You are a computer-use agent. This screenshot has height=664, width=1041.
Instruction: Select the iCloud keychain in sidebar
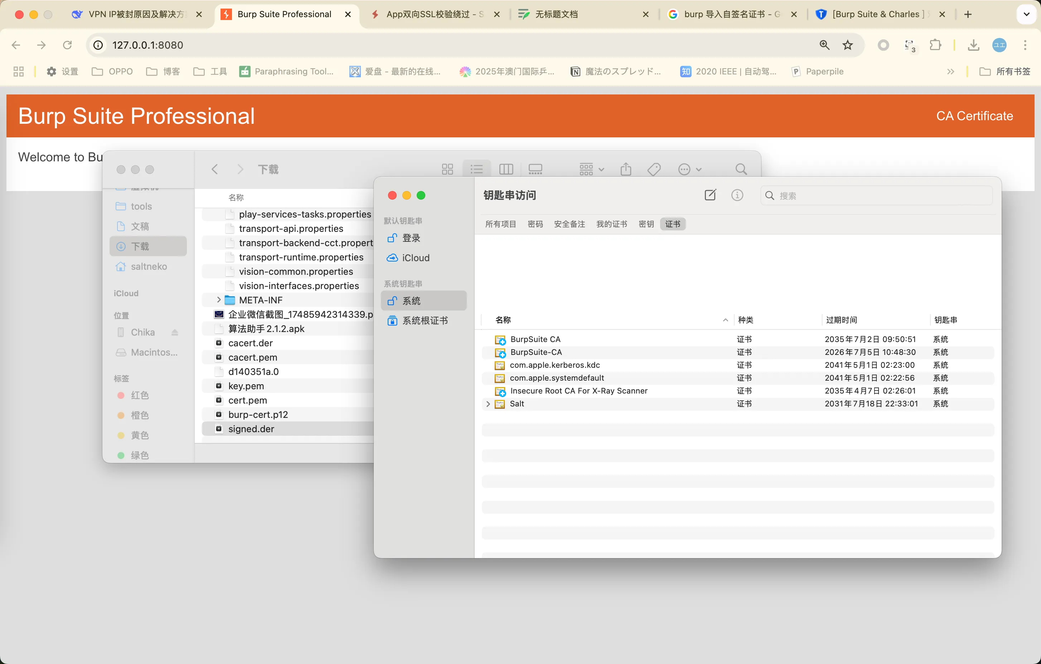[423, 258]
